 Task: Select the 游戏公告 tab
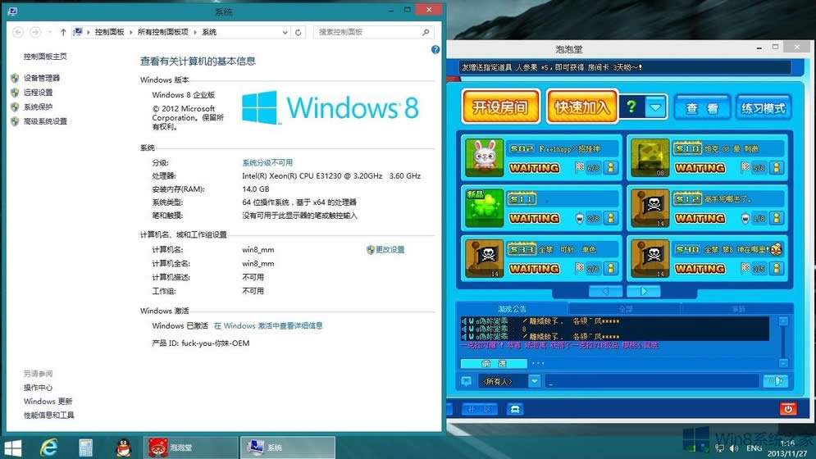pos(513,309)
